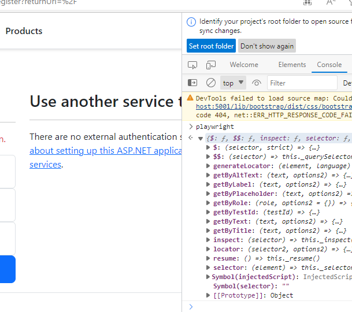Expand the locator property
352x312 pixels.
pyautogui.click(x=208, y=249)
